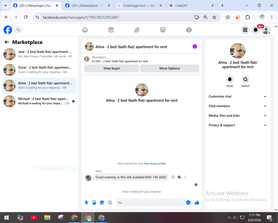
Task: Choose a GIF from the composer
Action: pos(110,202)
